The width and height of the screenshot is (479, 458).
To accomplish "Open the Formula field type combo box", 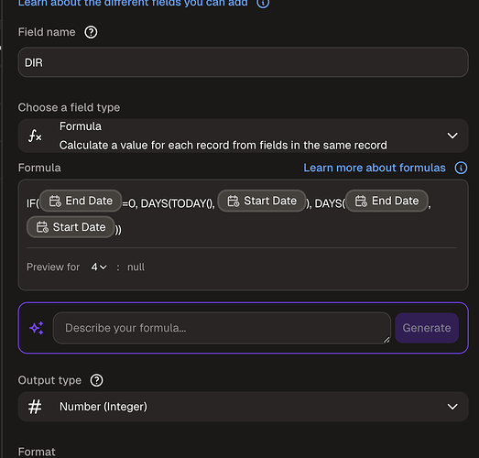I will tap(244, 136).
